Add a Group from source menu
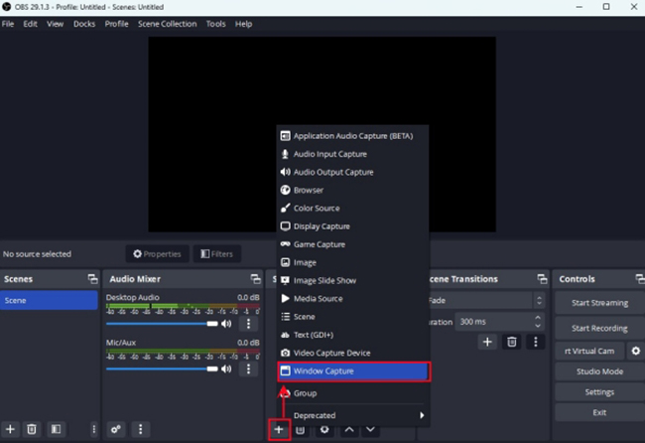 (352, 393)
